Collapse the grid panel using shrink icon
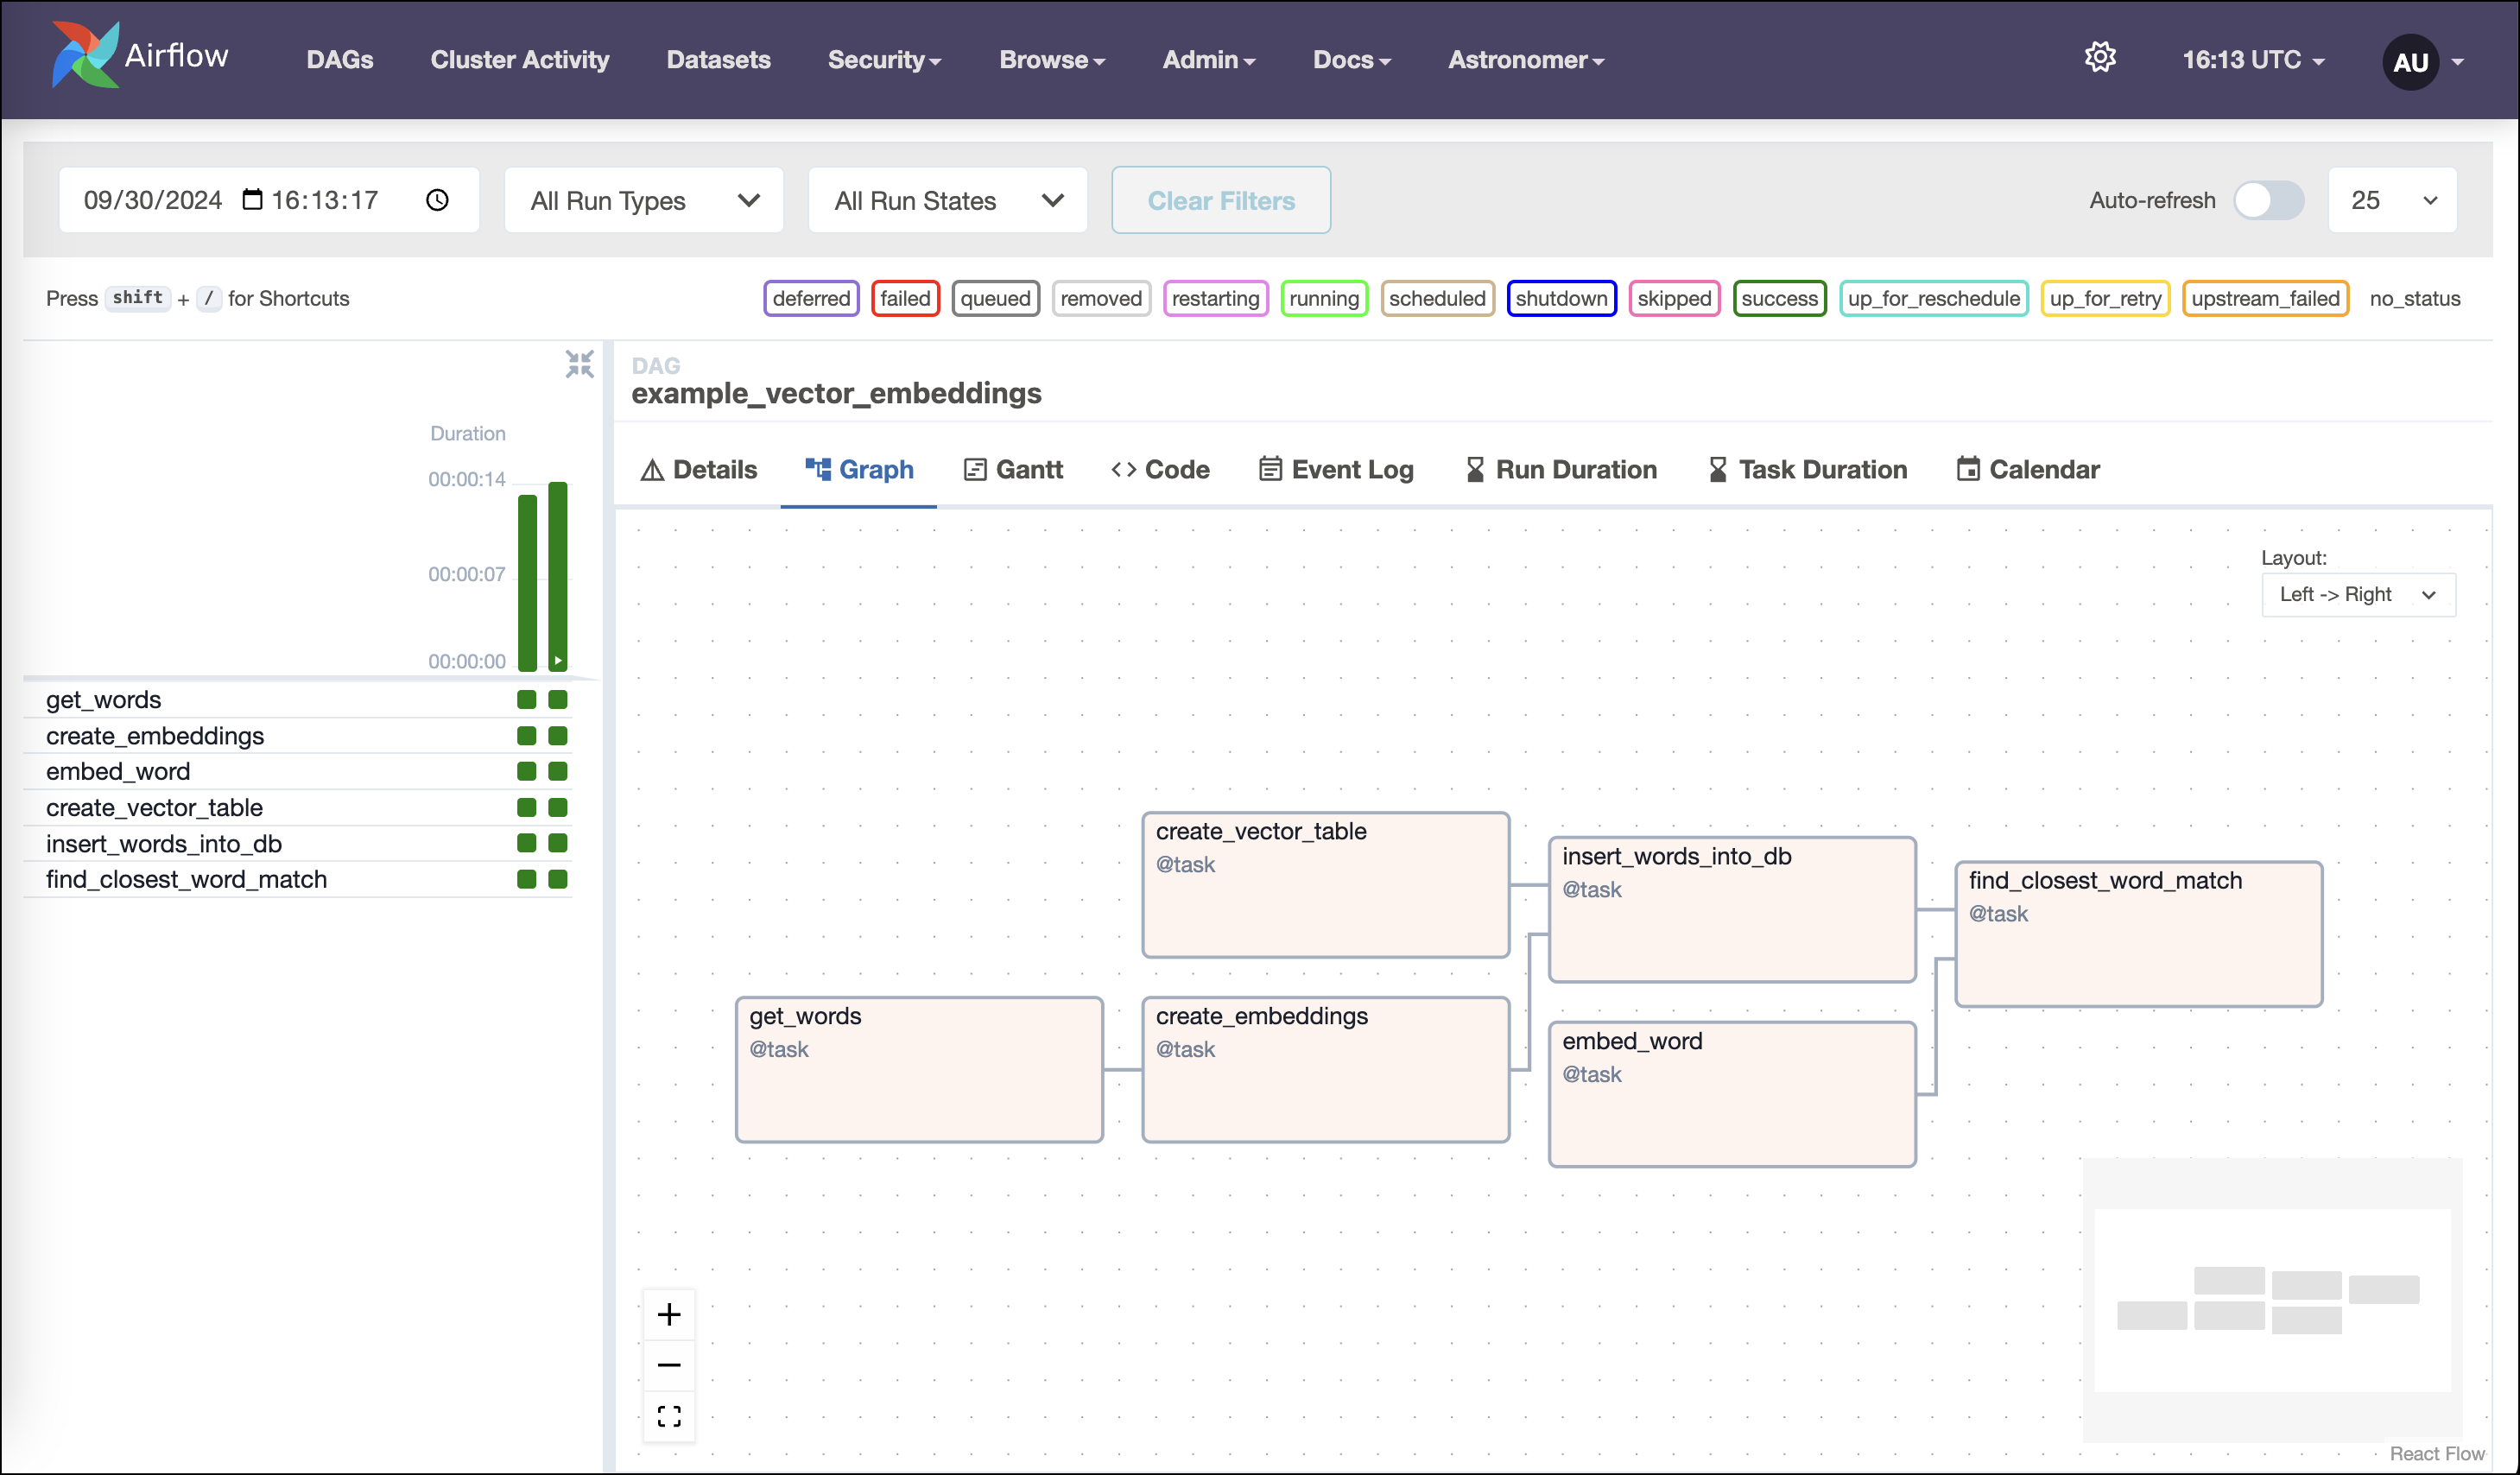 (580, 364)
